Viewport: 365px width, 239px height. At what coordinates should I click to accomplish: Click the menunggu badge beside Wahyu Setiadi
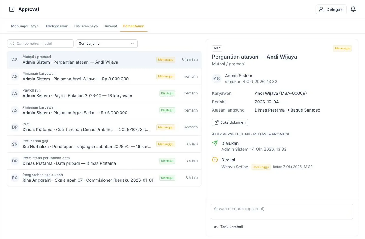click(261, 167)
